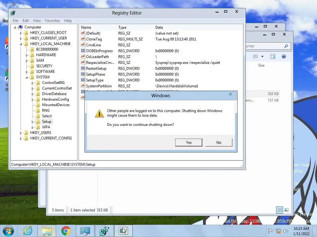The height and width of the screenshot is (237, 317).
Task: Expand HKEY_CLASSES_ROOT arrow
Action: pos(21,33)
